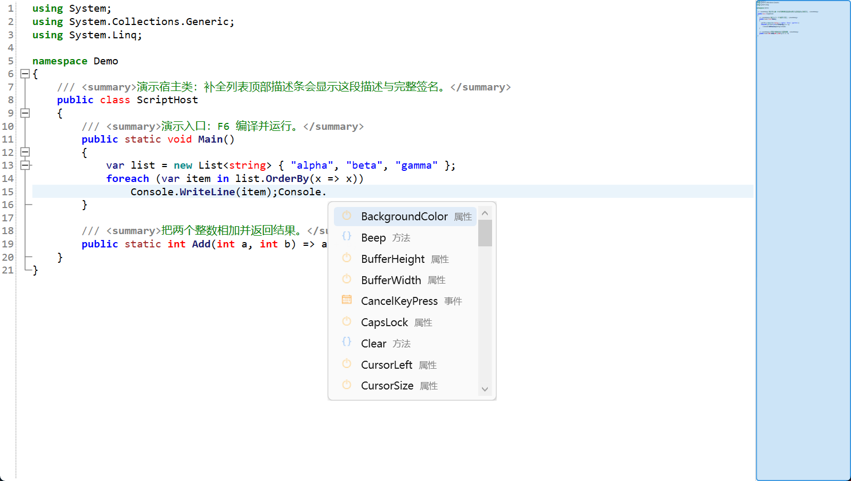This screenshot has width=851, height=481.
Task: Collapse the ScriptHost class fold on line 9
Action: click(x=25, y=113)
